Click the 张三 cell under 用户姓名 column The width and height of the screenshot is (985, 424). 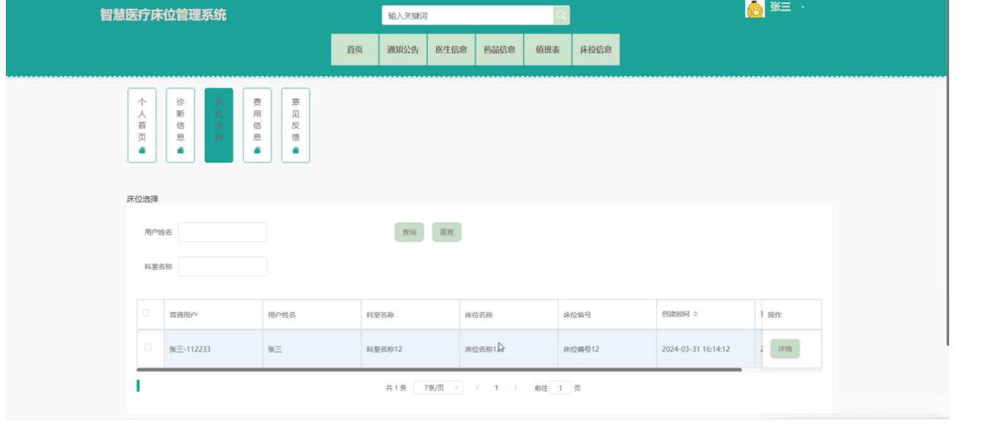tap(311, 349)
